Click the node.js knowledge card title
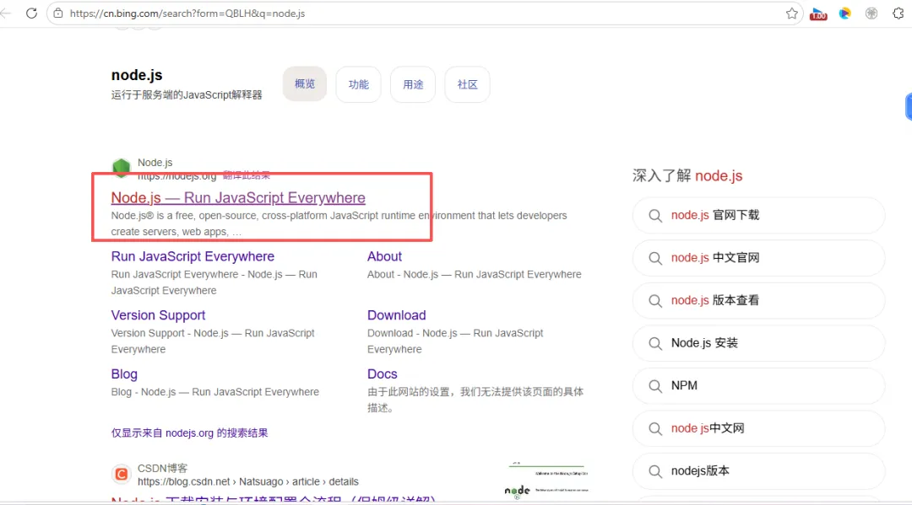The image size is (912, 505). tap(137, 75)
